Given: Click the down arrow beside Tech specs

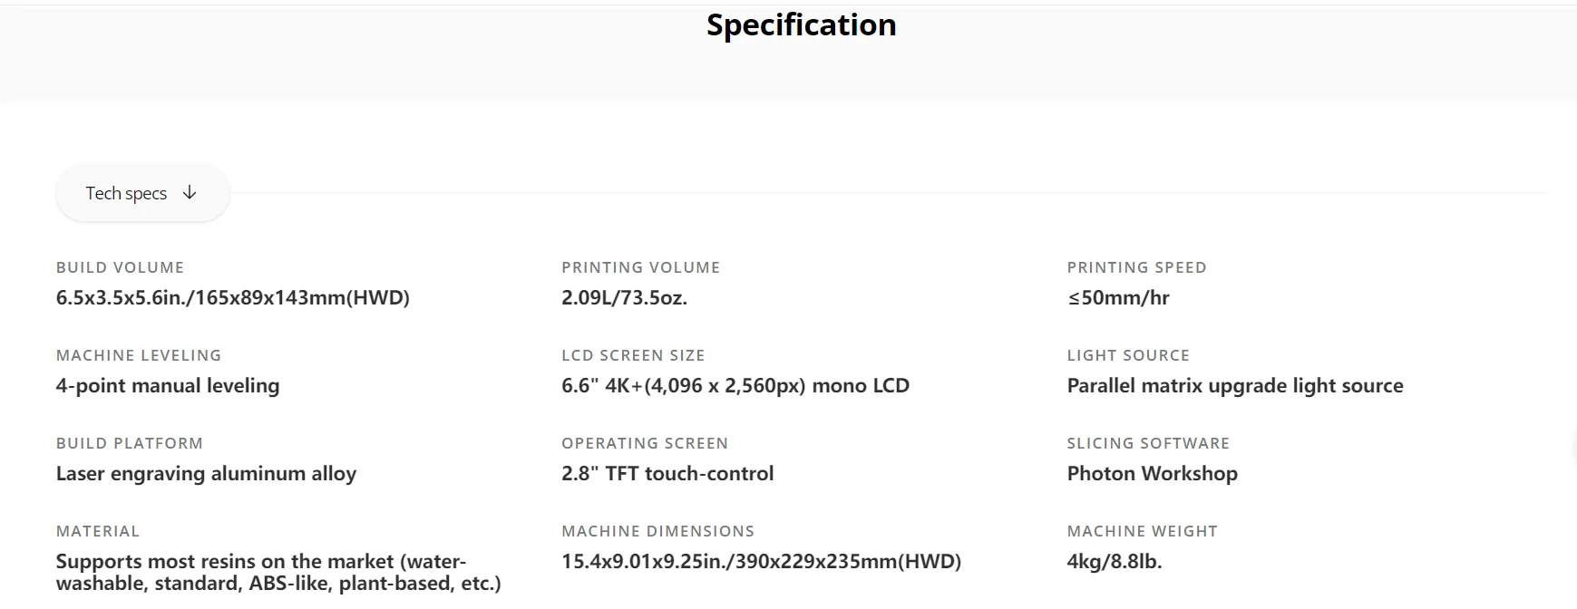Looking at the screenshot, I should pos(190,192).
